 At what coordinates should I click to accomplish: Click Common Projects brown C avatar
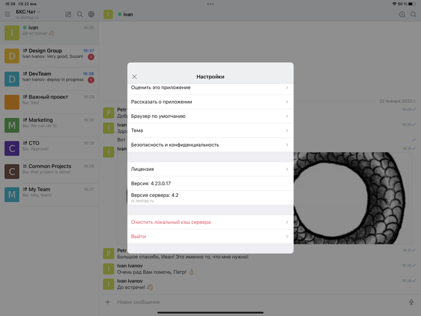(x=12, y=172)
